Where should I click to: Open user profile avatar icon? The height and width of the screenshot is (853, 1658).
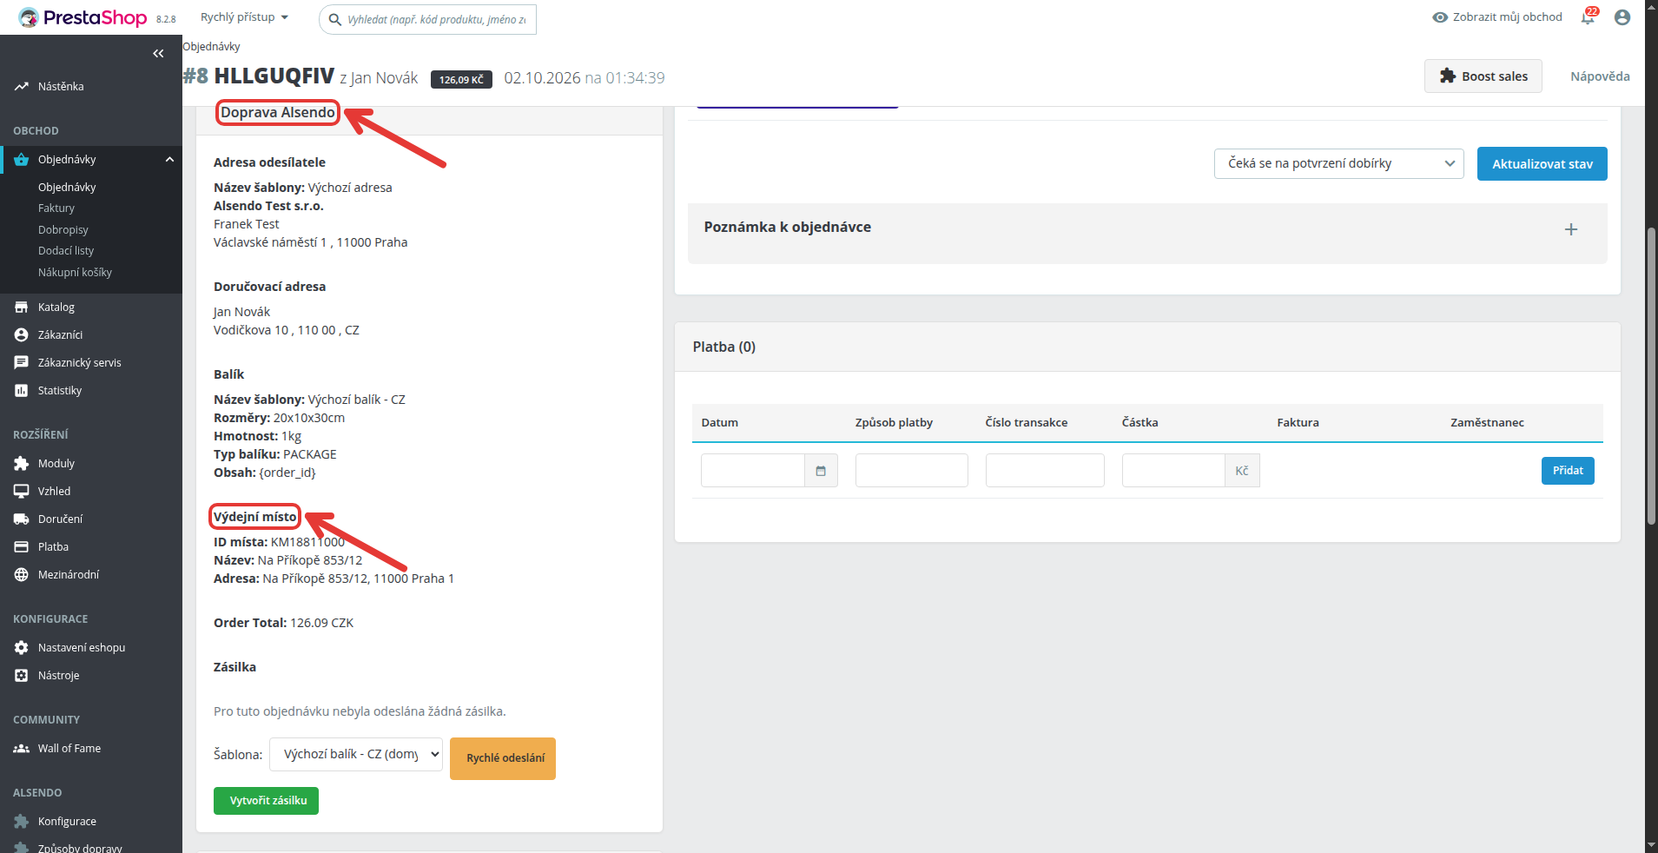1622,17
